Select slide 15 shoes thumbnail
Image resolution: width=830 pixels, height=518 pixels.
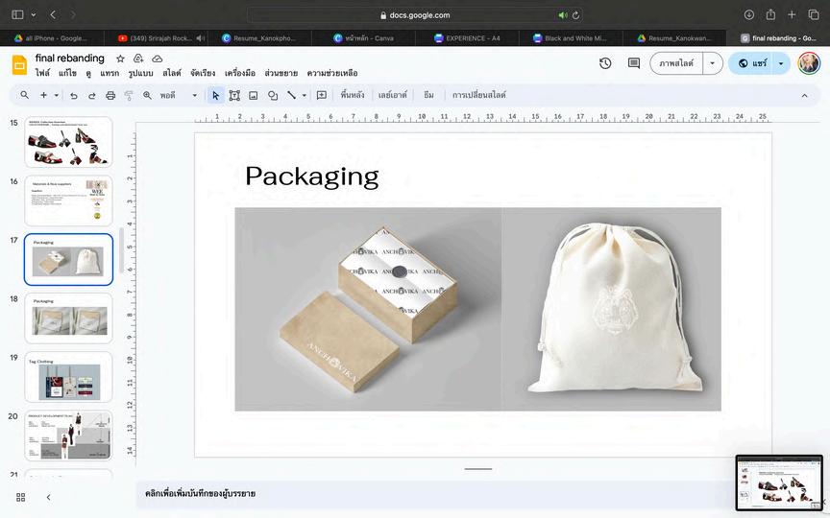[69, 142]
